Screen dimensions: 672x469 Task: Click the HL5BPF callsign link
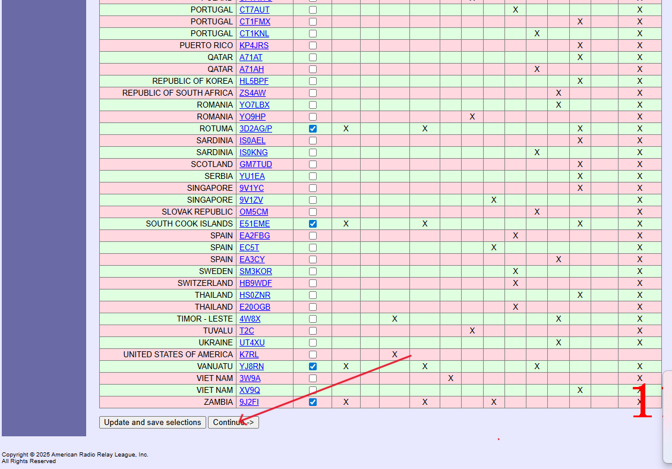254,81
